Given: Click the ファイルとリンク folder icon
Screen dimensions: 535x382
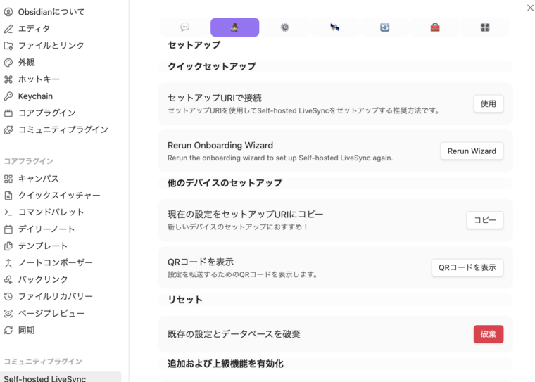Looking at the screenshot, I should coord(8,45).
